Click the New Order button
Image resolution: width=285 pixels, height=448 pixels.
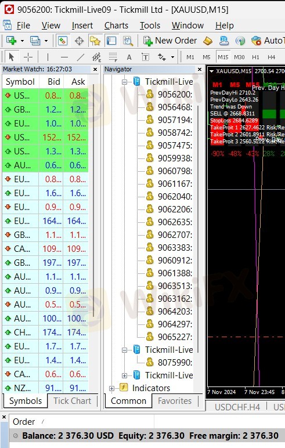point(170,41)
